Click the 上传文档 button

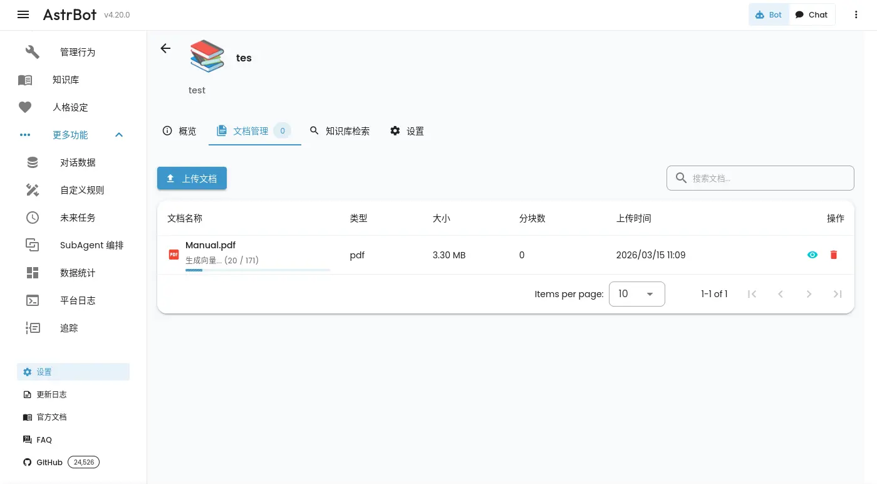(192, 179)
